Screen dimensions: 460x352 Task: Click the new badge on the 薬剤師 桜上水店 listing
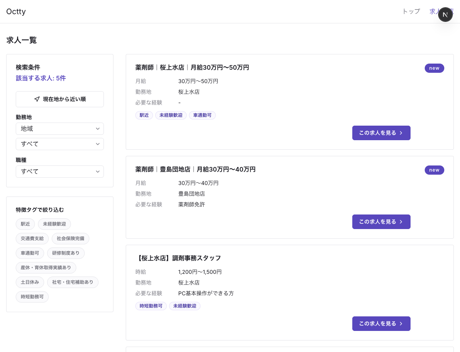click(x=434, y=68)
